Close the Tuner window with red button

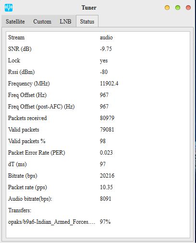188,8
